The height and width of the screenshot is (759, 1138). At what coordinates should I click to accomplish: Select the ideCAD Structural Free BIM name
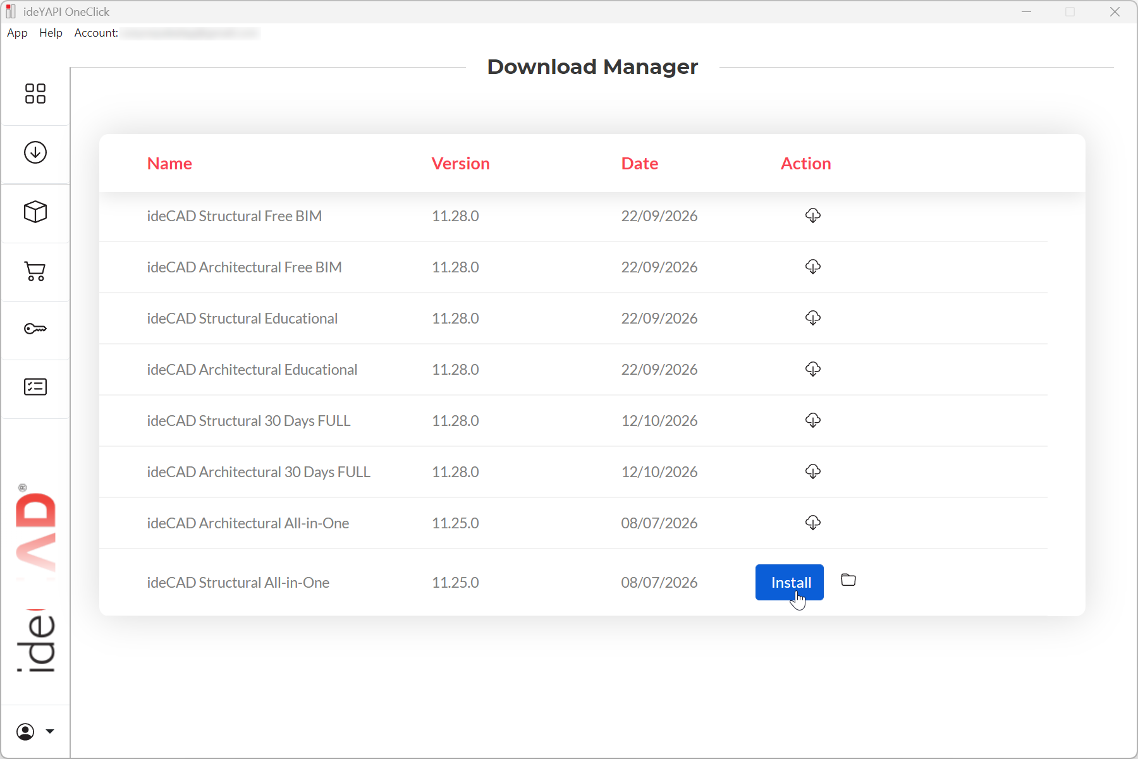(235, 216)
